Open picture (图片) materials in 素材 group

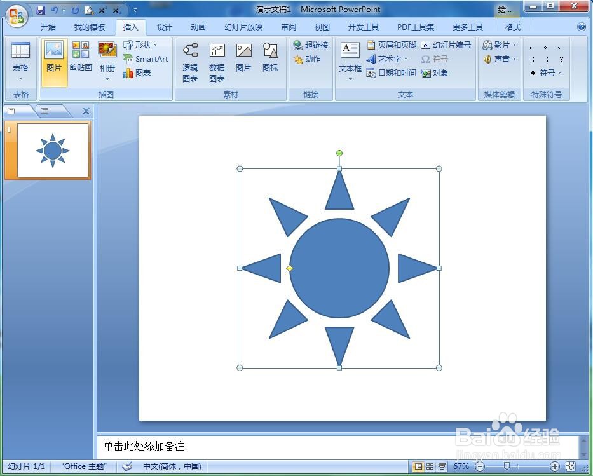243,57
